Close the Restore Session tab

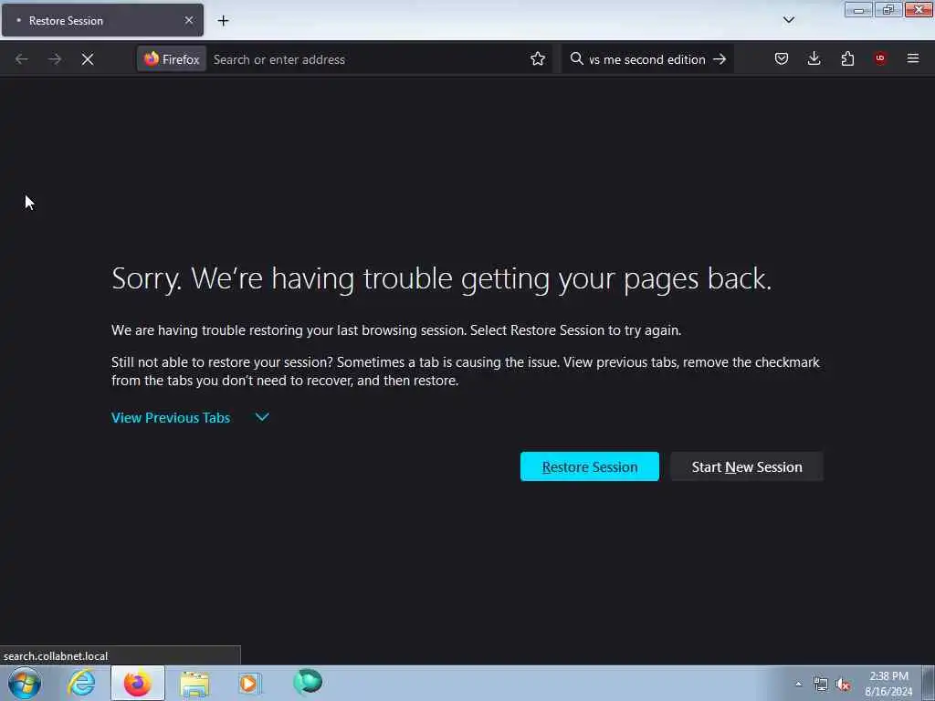coord(189,20)
